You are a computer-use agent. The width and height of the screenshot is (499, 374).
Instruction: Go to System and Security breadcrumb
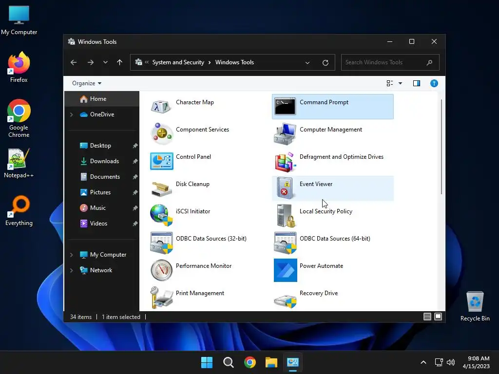click(178, 62)
